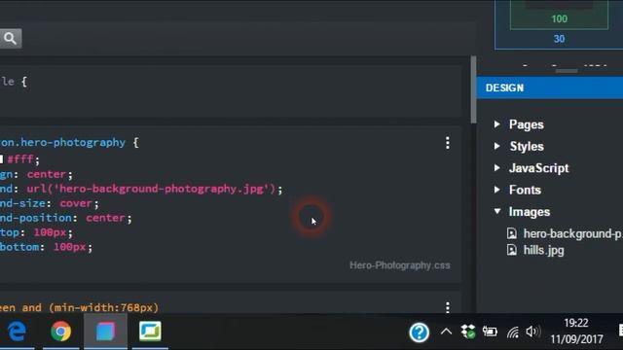Collapse the Images tree section
The width and height of the screenshot is (623, 350).
pyautogui.click(x=497, y=211)
